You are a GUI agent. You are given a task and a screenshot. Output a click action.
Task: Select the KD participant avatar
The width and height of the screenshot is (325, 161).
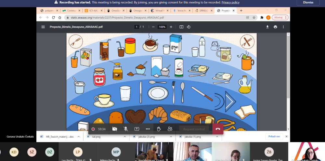click(14, 152)
